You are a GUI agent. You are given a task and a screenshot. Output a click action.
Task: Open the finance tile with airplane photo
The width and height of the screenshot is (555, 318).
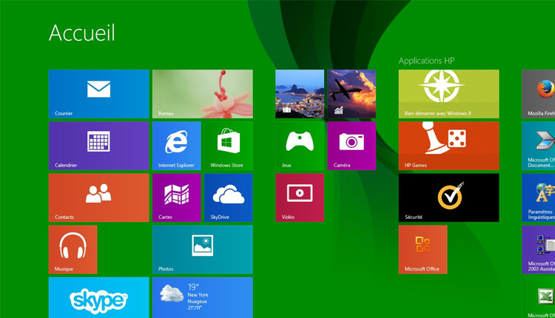(x=351, y=94)
